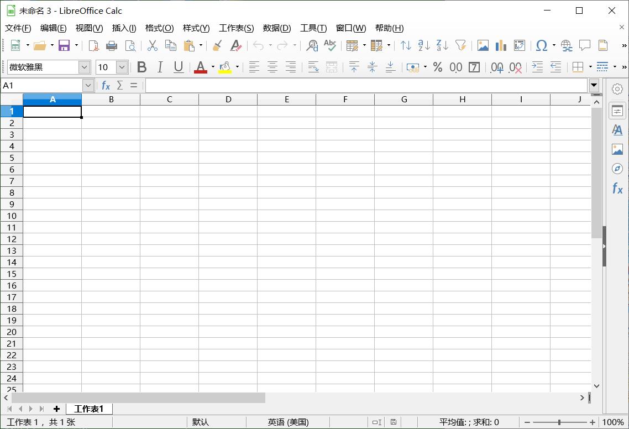Click the Clear direct formatting icon
Screen dimensions: 629x429
pos(236,45)
